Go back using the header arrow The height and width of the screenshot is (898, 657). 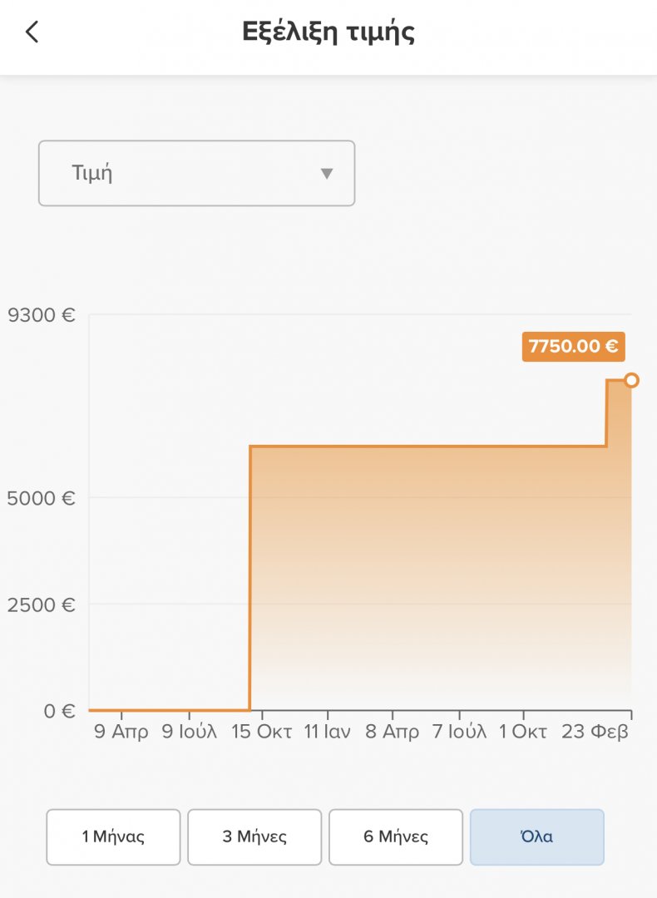[x=32, y=32]
